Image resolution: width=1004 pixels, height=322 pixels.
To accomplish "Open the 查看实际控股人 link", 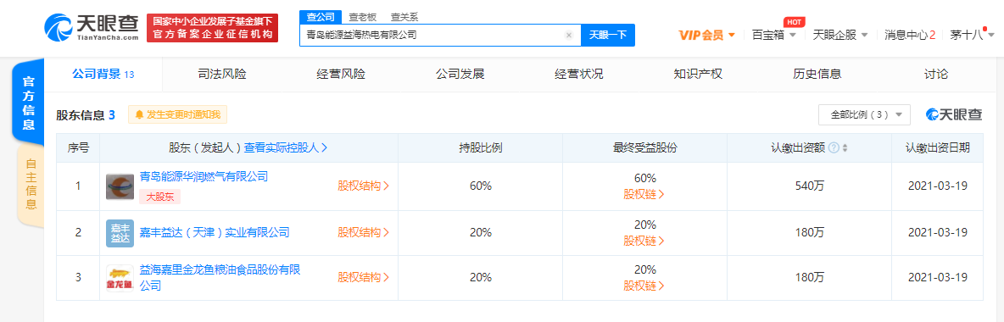I will [286, 148].
